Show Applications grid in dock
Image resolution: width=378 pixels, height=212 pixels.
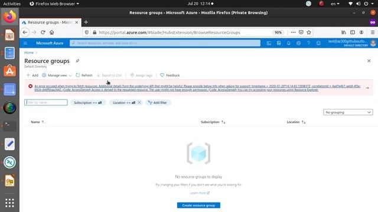[9, 203]
